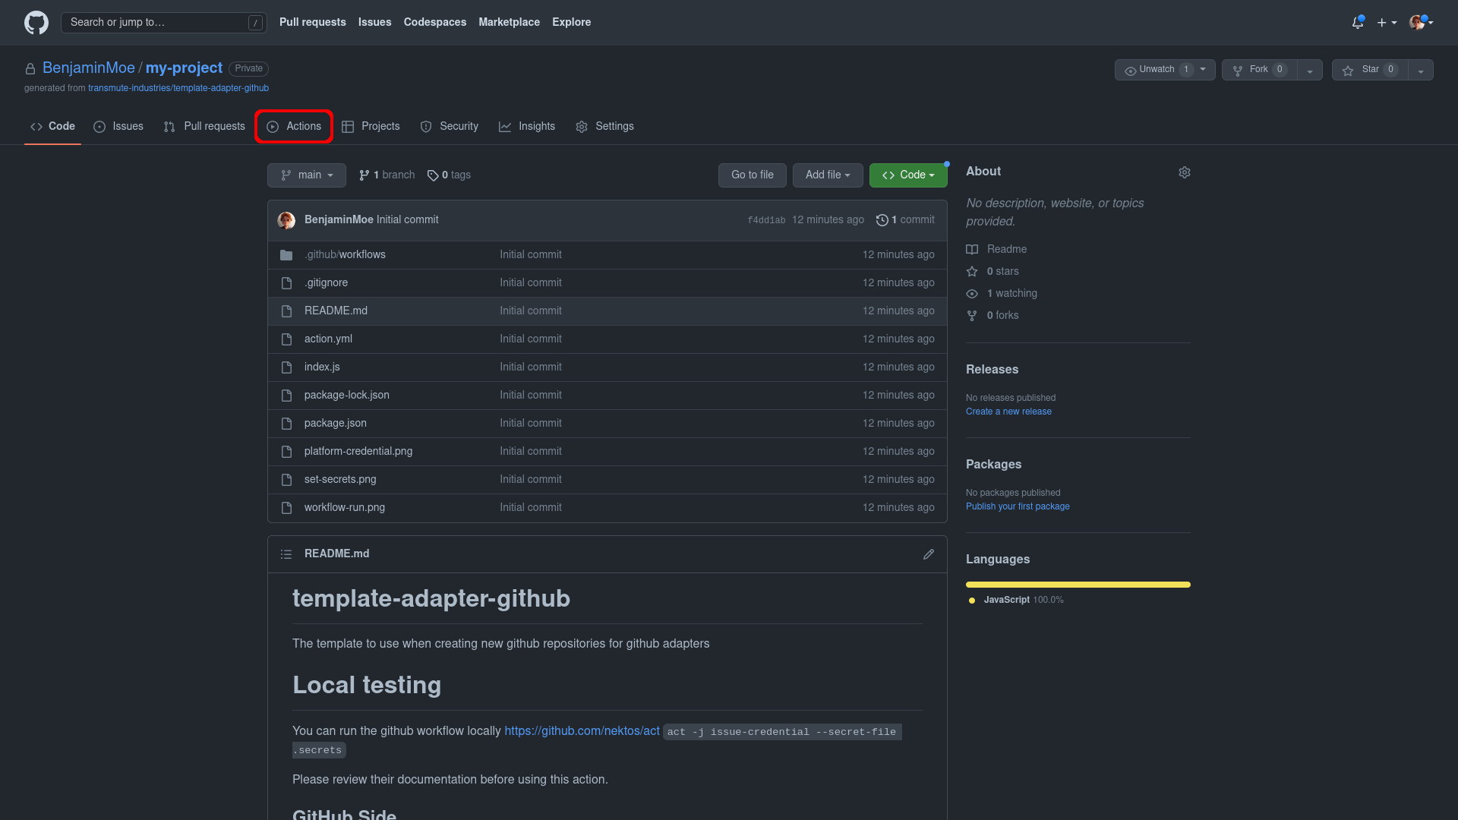The width and height of the screenshot is (1458, 820).
Task: Click BenjaminMoe's commit avatar
Action: pyautogui.click(x=286, y=220)
